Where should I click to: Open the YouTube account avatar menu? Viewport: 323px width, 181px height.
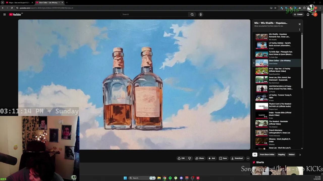315,14
